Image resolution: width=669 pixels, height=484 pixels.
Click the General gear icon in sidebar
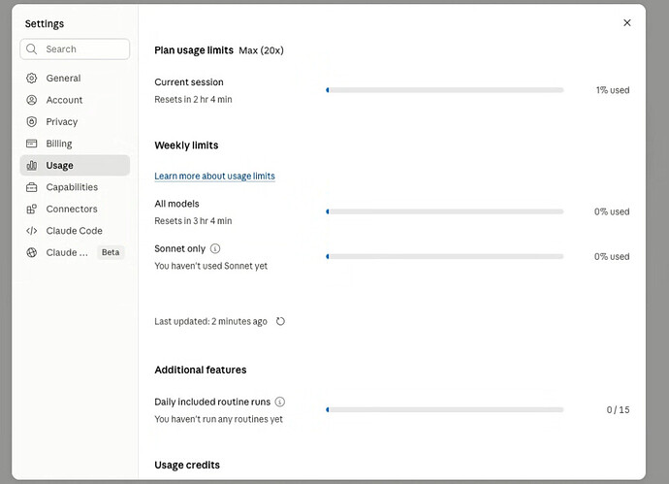pos(32,79)
